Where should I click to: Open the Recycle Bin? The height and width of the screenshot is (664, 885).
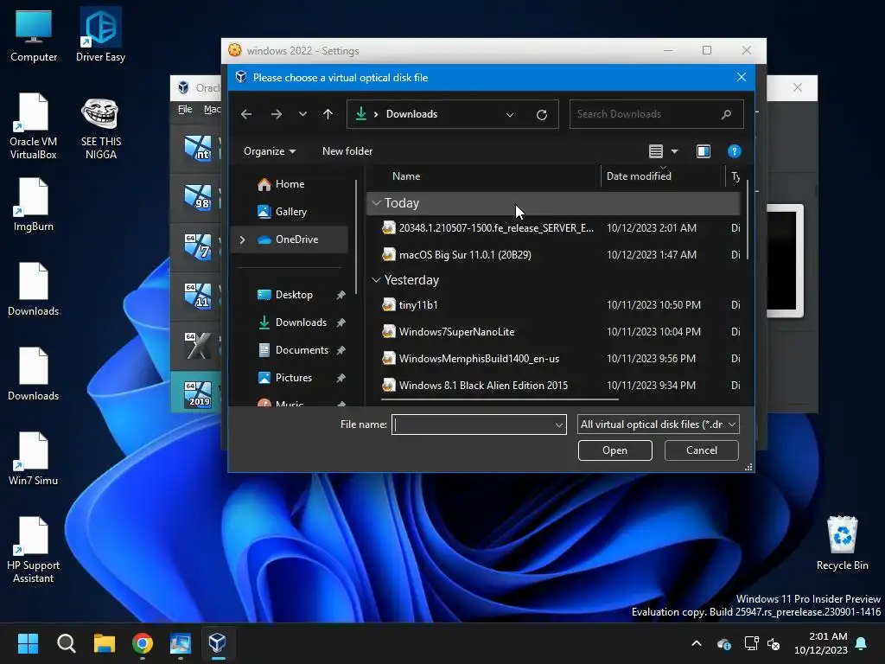(842, 543)
